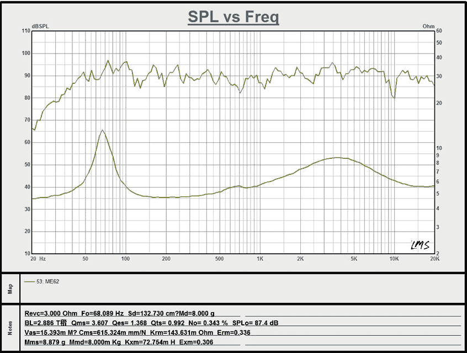The height and width of the screenshot is (353, 467).
Task: Click the "70" label on the dBSPL axis
Action: [27, 120]
